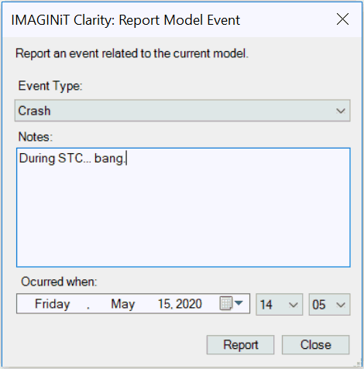364x369 pixels.
Task: Open the minute dropdown showing 05
Action: click(x=329, y=305)
